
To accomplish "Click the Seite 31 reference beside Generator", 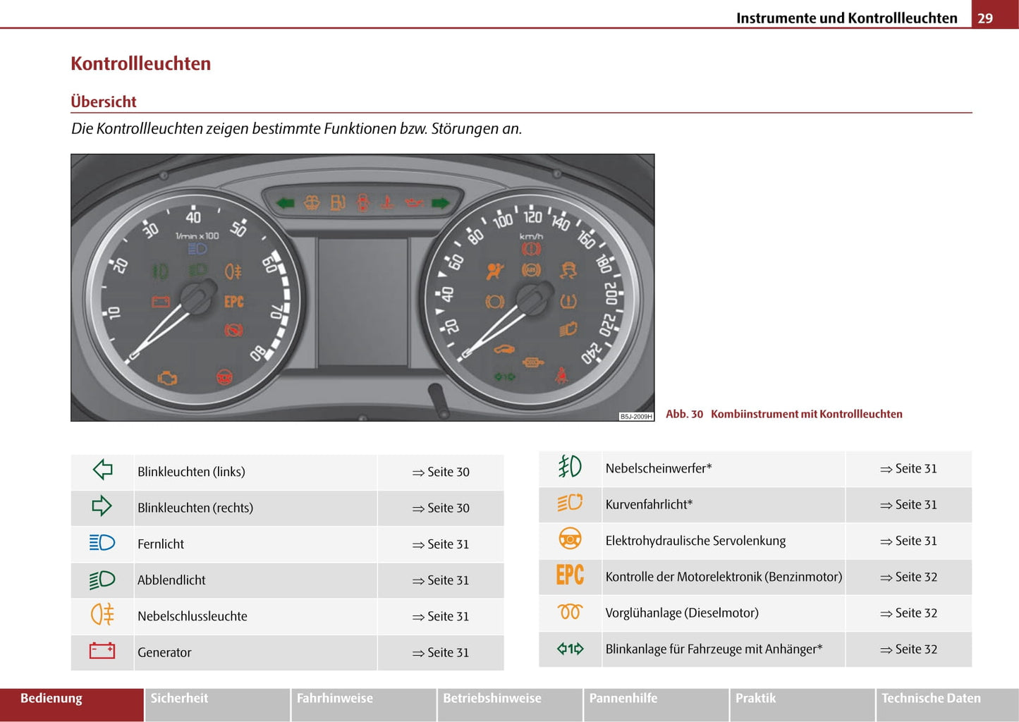I will coord(441,653).
